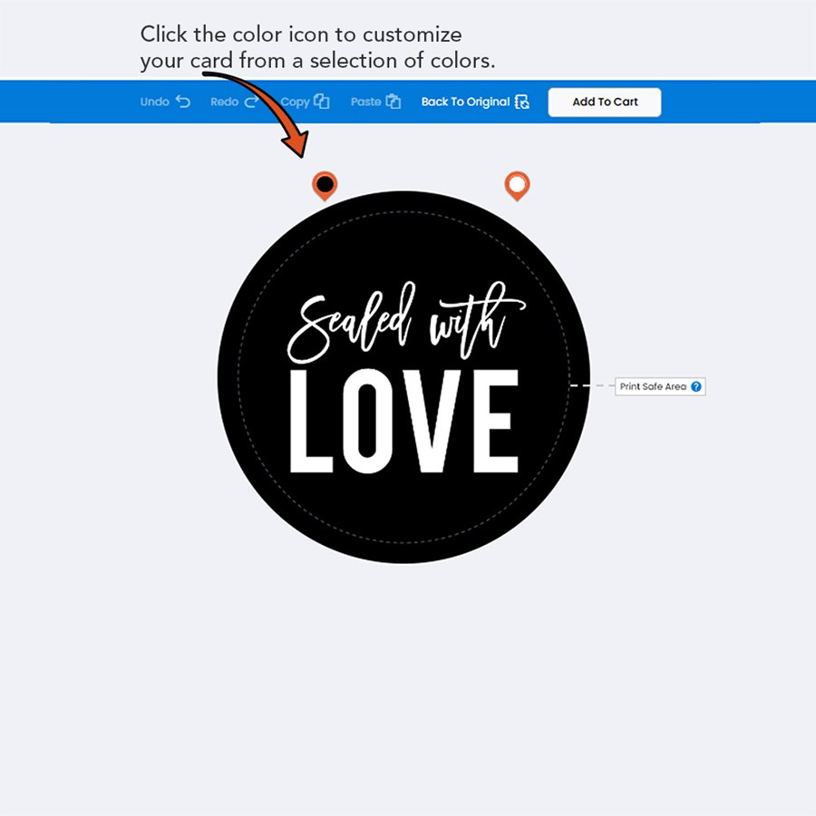Image resolution: width=816 pixels, height=816 pixels.
Task: Click the Print Safe Area label box
Action: [x=660, y=386]
